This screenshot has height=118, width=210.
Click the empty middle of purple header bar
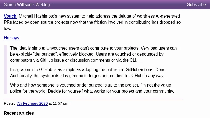pyautogui.click(x=118, y=4)
